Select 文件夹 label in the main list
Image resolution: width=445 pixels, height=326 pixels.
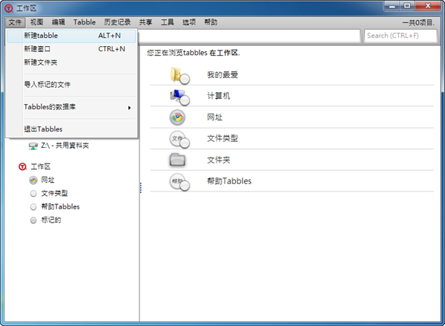pyautogui.click(x=219, y=160)
